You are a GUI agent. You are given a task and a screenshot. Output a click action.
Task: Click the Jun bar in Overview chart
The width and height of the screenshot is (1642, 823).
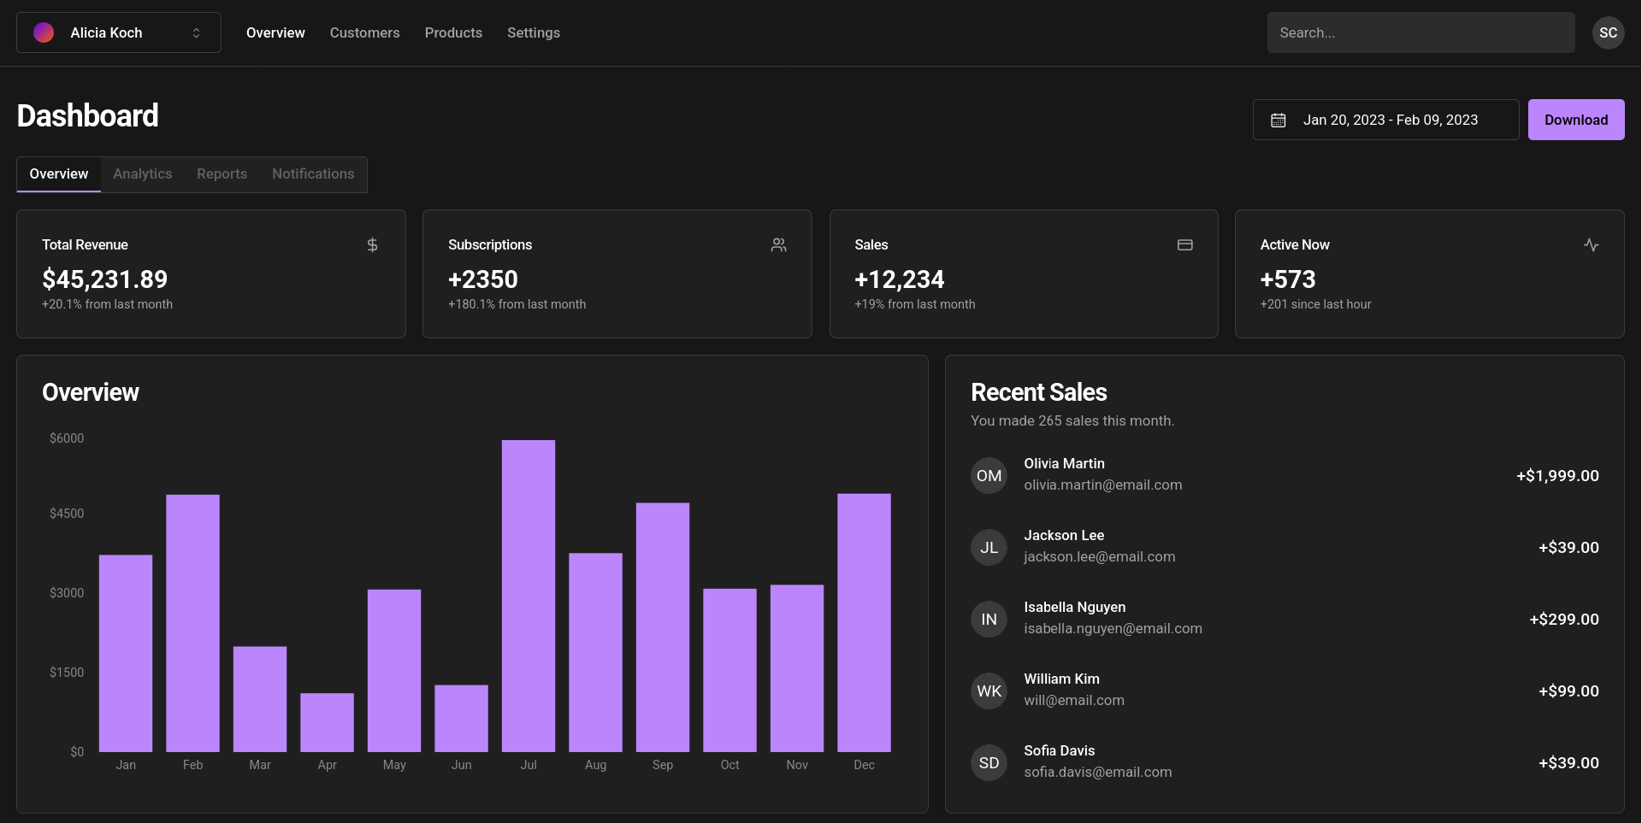click(x=461, y=719)
